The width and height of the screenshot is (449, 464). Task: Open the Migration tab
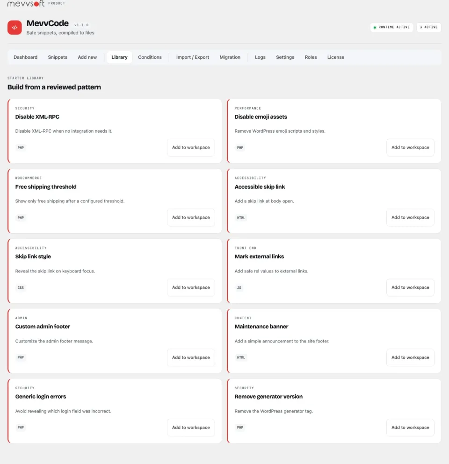230,57
